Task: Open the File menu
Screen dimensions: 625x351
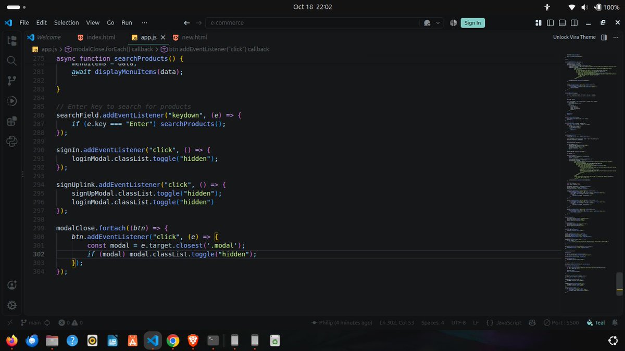Action: point(24,23)
